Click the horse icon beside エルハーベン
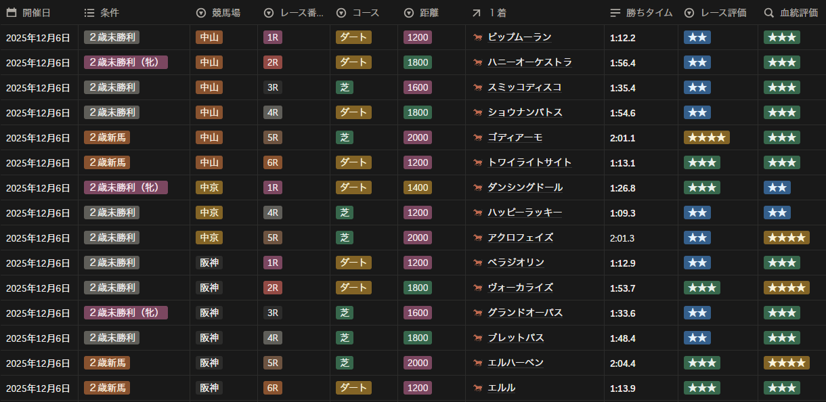This screenshot has width=826, height=402. [478, 363]
